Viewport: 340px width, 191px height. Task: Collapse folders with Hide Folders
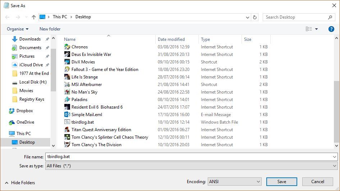pos(20,182)
